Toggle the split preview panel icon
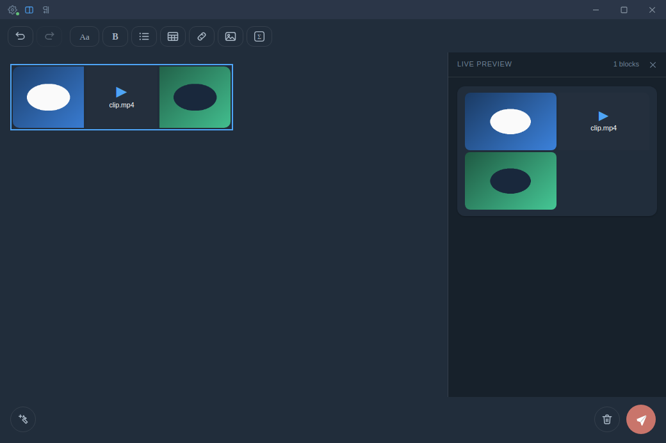 point(29,10)
